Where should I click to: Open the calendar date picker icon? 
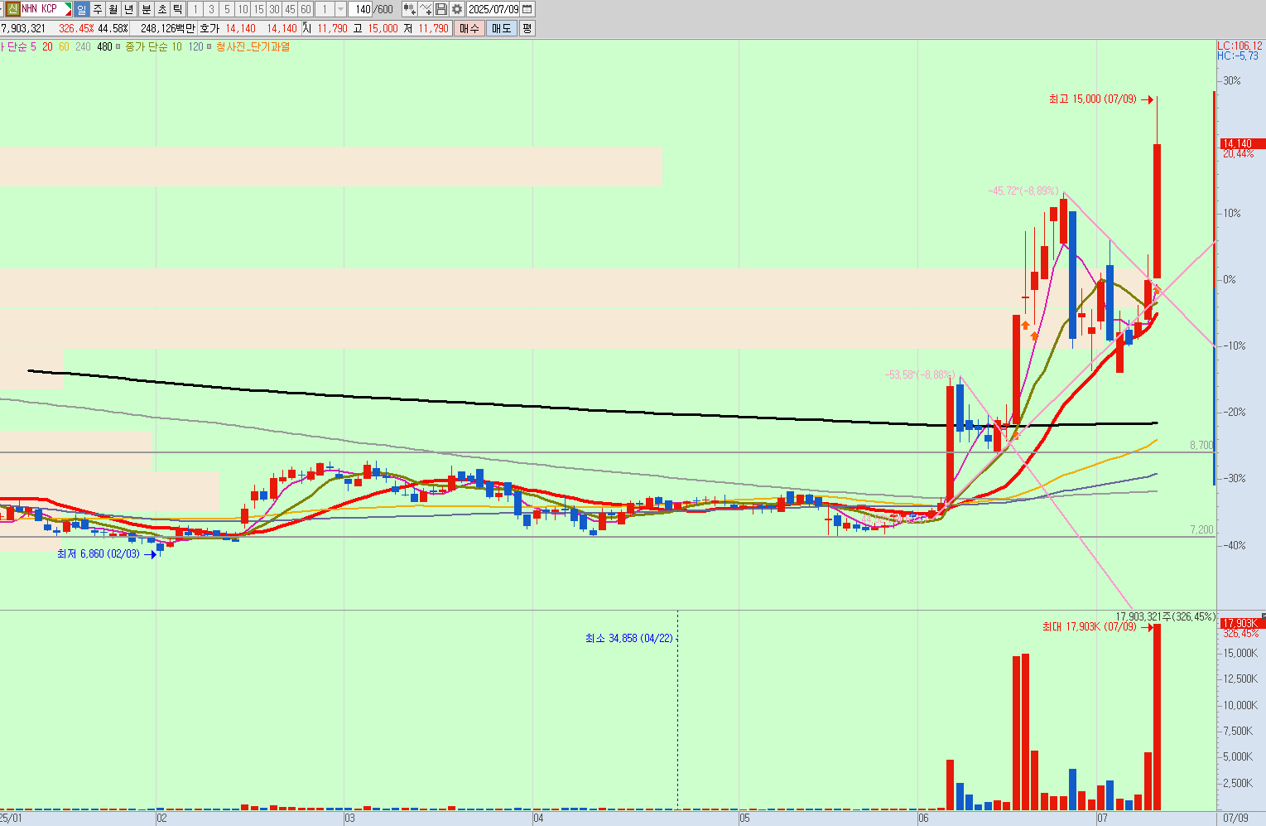point(527,9)
